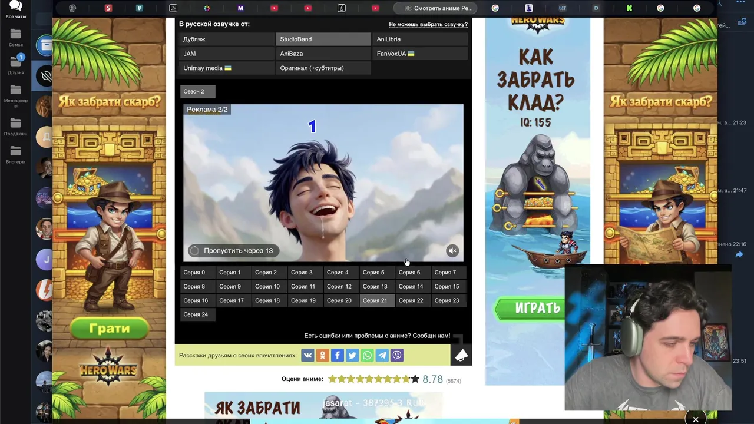Switch to the purple M browser tab
Screen dimensions: 754x424
(x=240, y=8)
